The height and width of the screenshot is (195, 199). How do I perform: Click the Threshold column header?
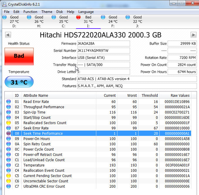click(149, 95)
